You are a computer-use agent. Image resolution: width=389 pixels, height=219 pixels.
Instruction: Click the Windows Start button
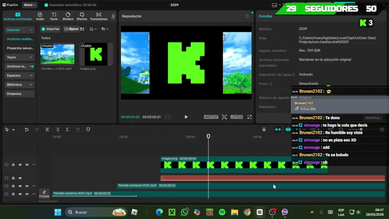pos(58,212)
